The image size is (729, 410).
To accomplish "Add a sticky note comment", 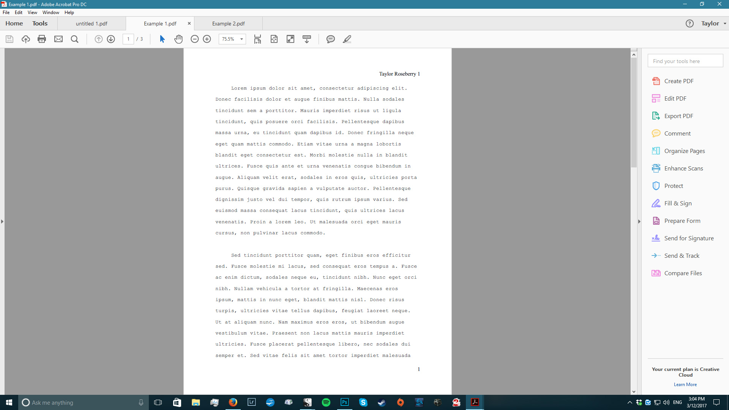I will pyautogui.click(x=331, y=39).
